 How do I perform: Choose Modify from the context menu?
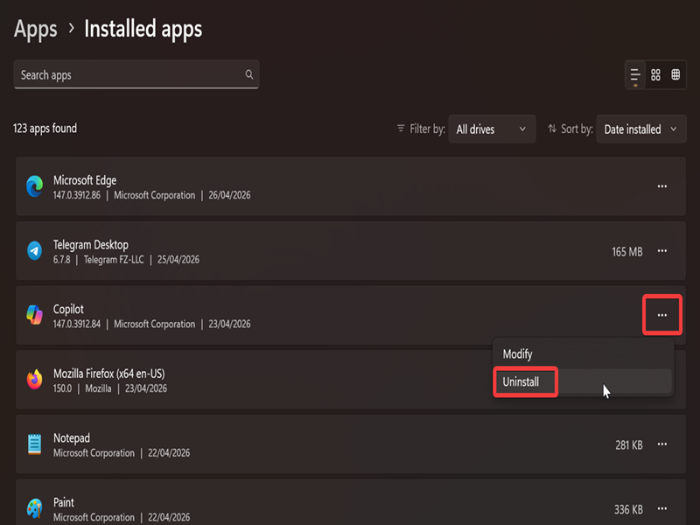518,354
